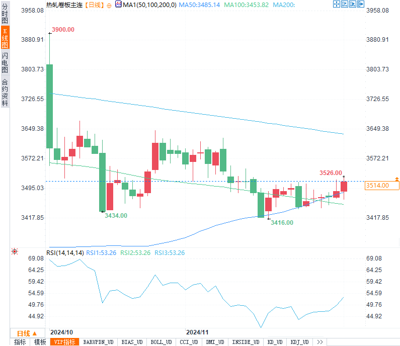Click the 【日线】 period label in title
This screenshot has height=346, width=400.
tap(95, 5)
